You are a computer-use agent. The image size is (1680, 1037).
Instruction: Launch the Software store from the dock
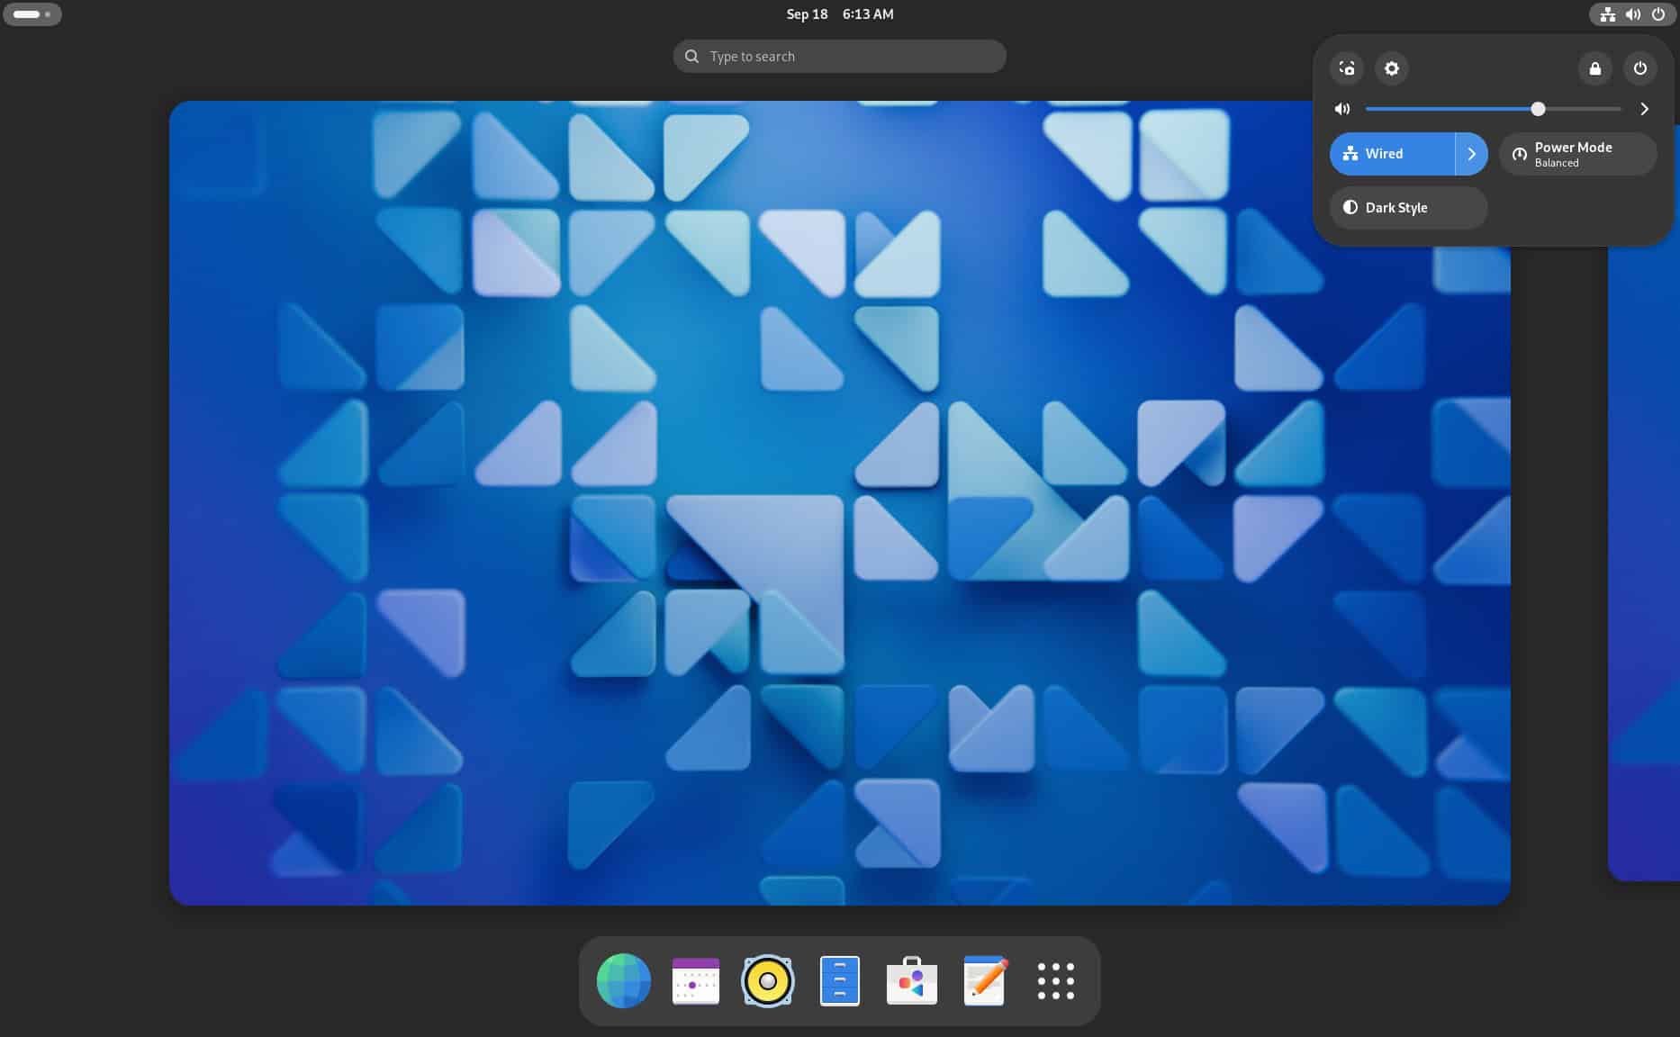tap(911, 980)
